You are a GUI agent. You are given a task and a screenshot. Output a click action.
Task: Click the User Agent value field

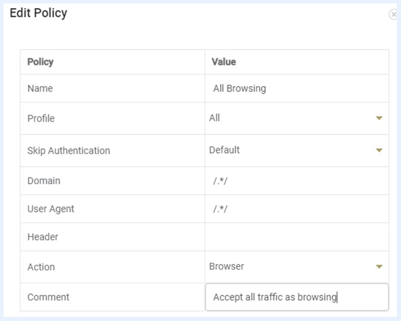(x=296, y=209)
